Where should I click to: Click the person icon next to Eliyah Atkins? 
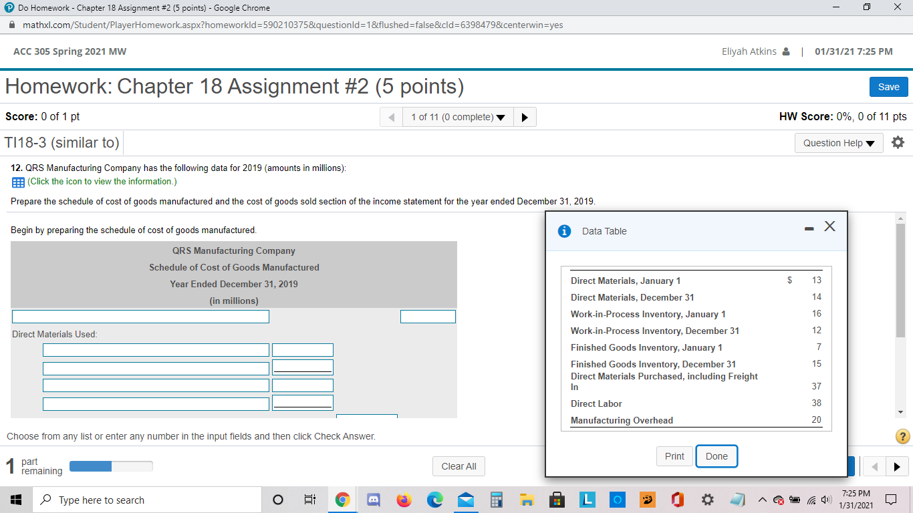click(786, 51)
